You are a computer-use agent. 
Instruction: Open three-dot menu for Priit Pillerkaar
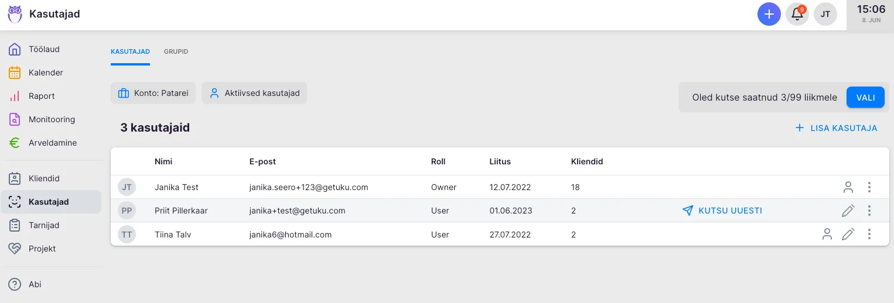(x=869, y=211)
